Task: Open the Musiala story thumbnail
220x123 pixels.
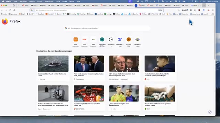Action: pos(89,93)
